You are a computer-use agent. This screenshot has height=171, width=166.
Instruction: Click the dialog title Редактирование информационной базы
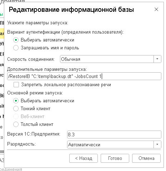pyautogui.click(x=71, y=10)
